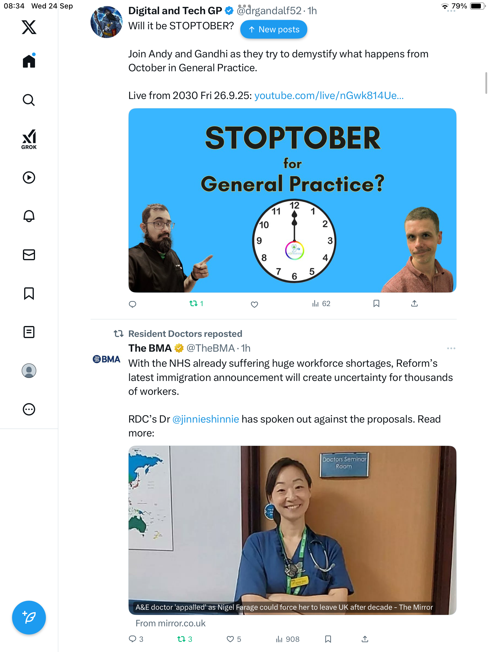This screenshot has height=652, width=489.
Task: Open the Grok assistant in sidebar
Action: click(x=29, y=139)
